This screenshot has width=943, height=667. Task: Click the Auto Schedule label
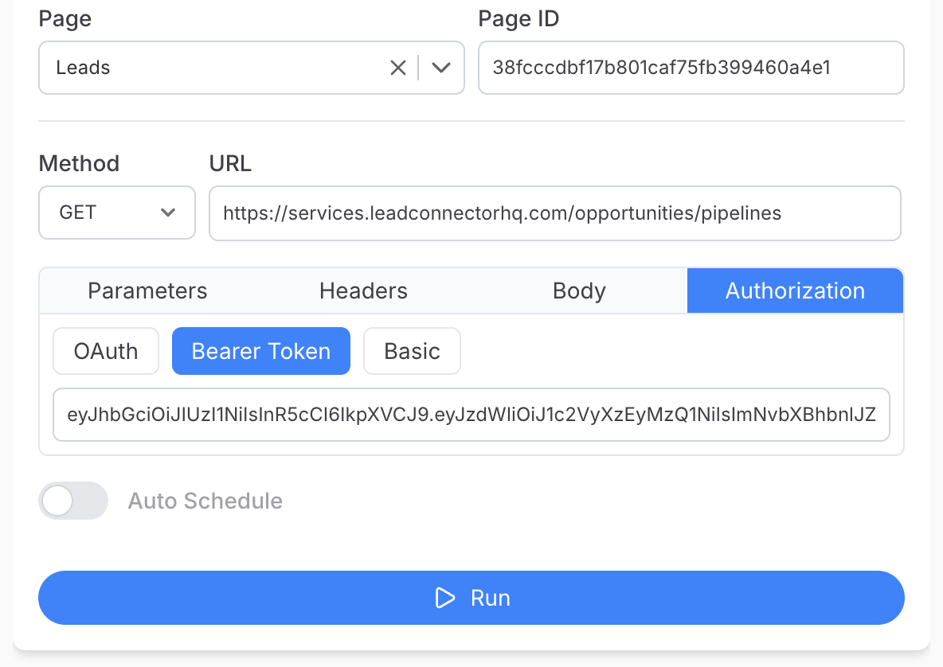pos(205,501)
